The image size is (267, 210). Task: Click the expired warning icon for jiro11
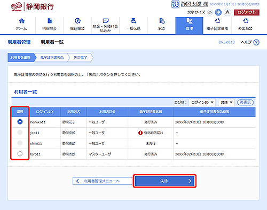[x=140, y=133]
